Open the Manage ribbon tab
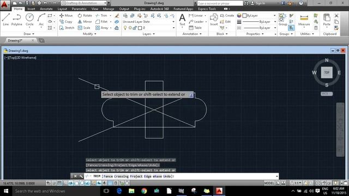349x196 pixels. 109,9
